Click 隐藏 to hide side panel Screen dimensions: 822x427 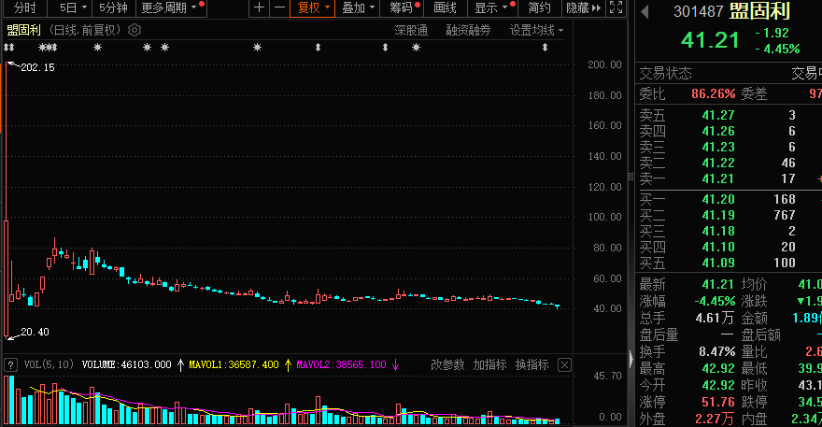(584, 7)
